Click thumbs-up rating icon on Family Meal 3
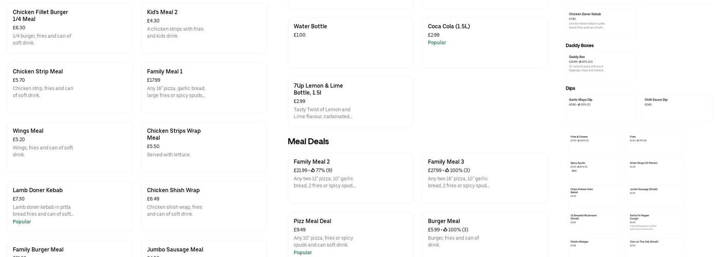Screen dimensions: 719x257 point(447,171)
